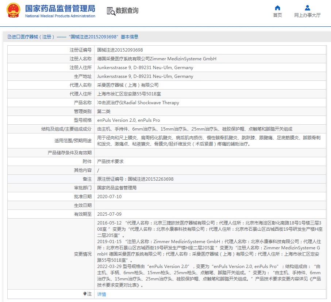Click the 审批部门 row label
Viewport: 331px width, 302px height.
pyautogui.click(x=83, y=188)
